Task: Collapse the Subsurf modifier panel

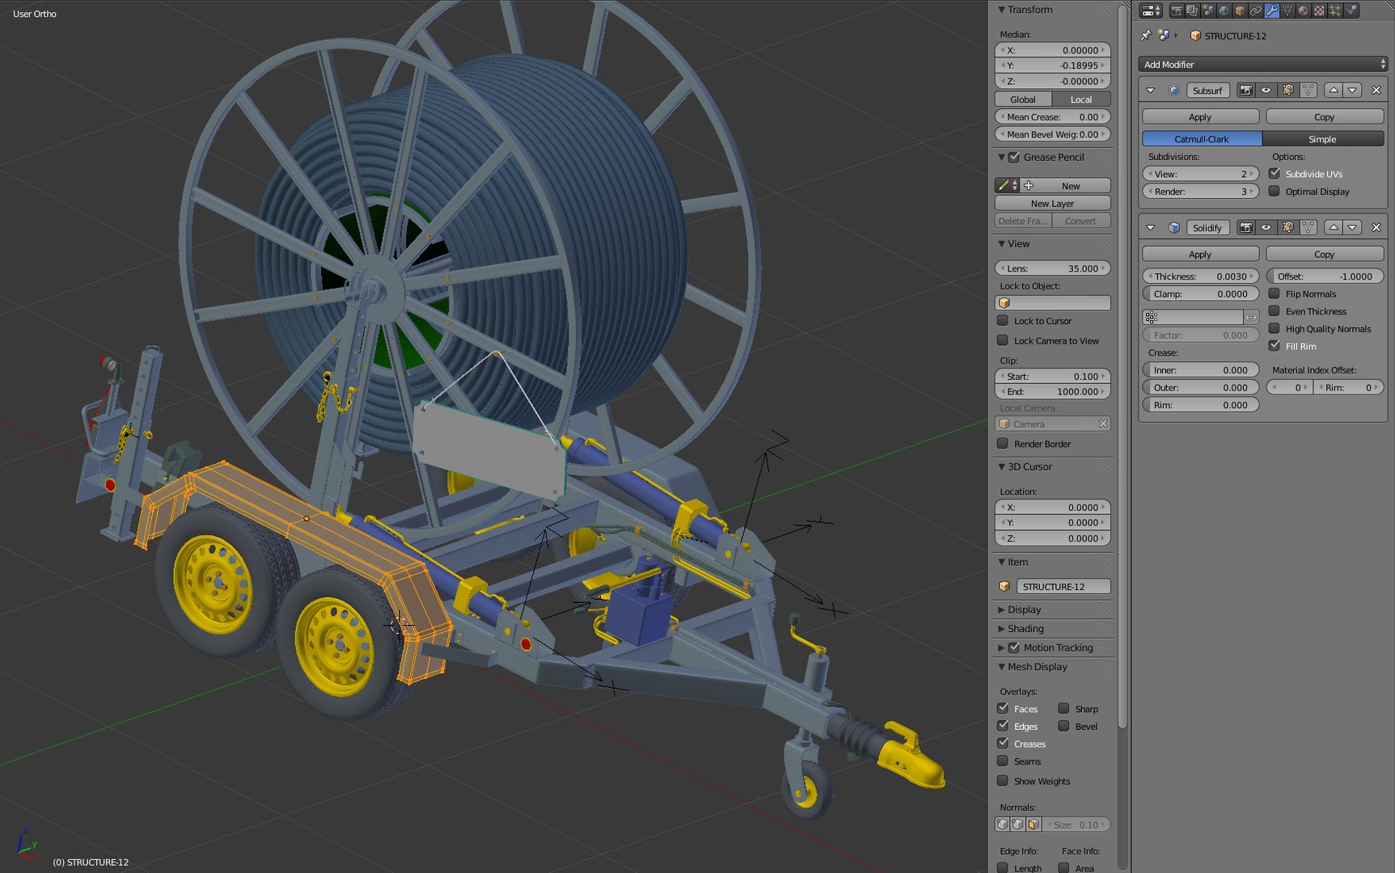Action: [1150, 91]
